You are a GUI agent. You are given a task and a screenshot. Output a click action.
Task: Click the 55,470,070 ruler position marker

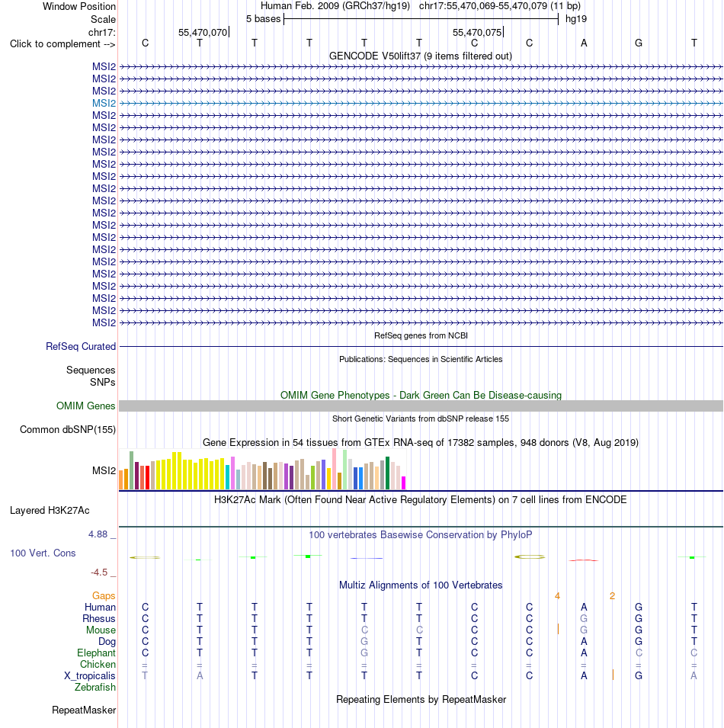203,33
